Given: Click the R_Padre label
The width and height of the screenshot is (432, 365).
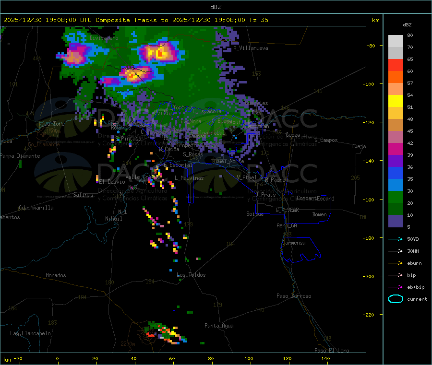Looking at the screenshot, I should 275,180.
